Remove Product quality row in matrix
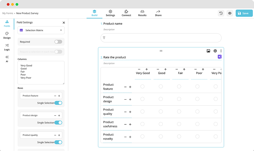Image resolution: width=254 pixels, height=151 pixels. [x=125, y=112]
